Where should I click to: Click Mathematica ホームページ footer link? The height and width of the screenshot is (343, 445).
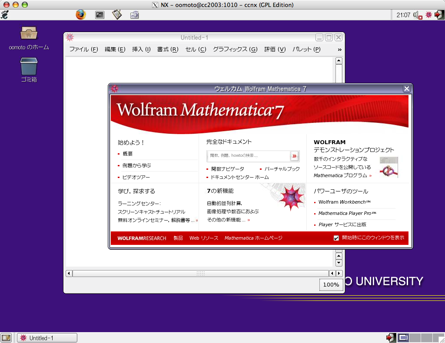pyautogui.click(x=253, y=238)
